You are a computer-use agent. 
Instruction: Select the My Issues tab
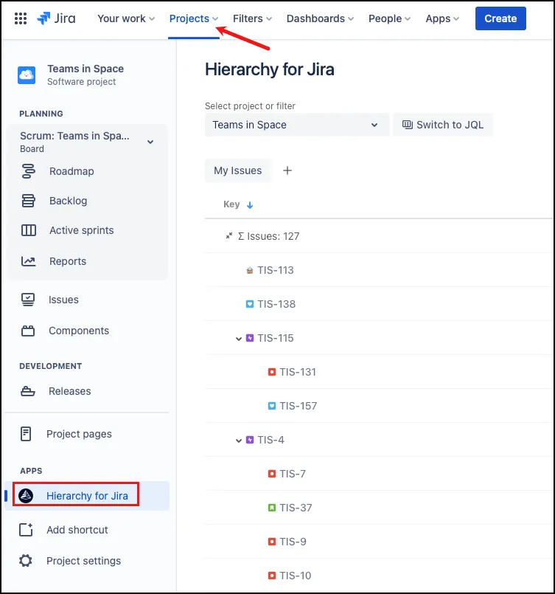point(237,170)
